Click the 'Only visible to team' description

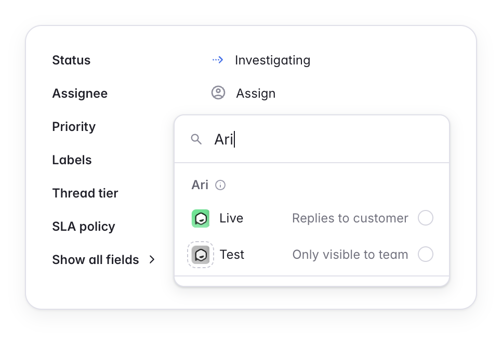tap(350, 255)
